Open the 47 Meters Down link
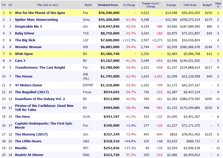 [x=28, y=85]
